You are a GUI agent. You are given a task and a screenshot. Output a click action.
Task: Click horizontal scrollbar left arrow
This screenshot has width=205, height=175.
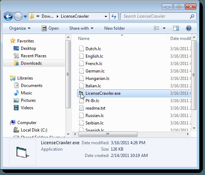pyautogui.click(x=75, y=134)
